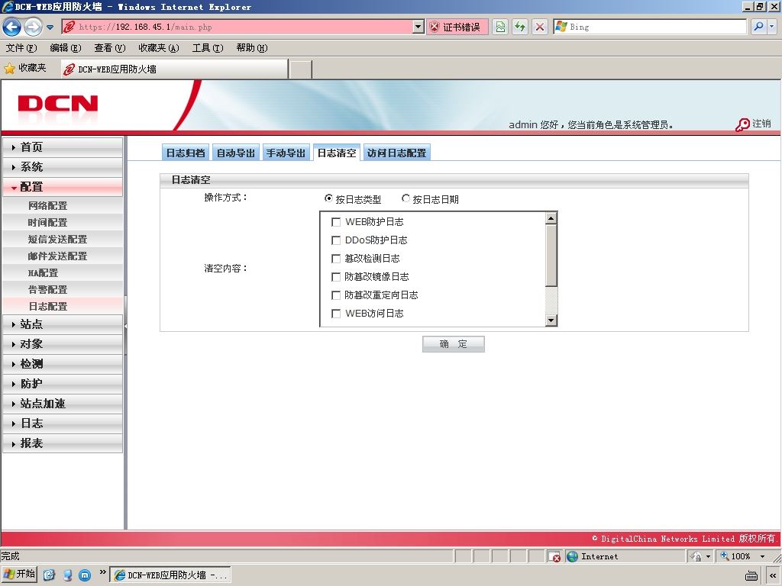The height and width of the screenshot is (586, 782).
Task: Expand the 系统 sidebar section
Action: click(63, 167)
